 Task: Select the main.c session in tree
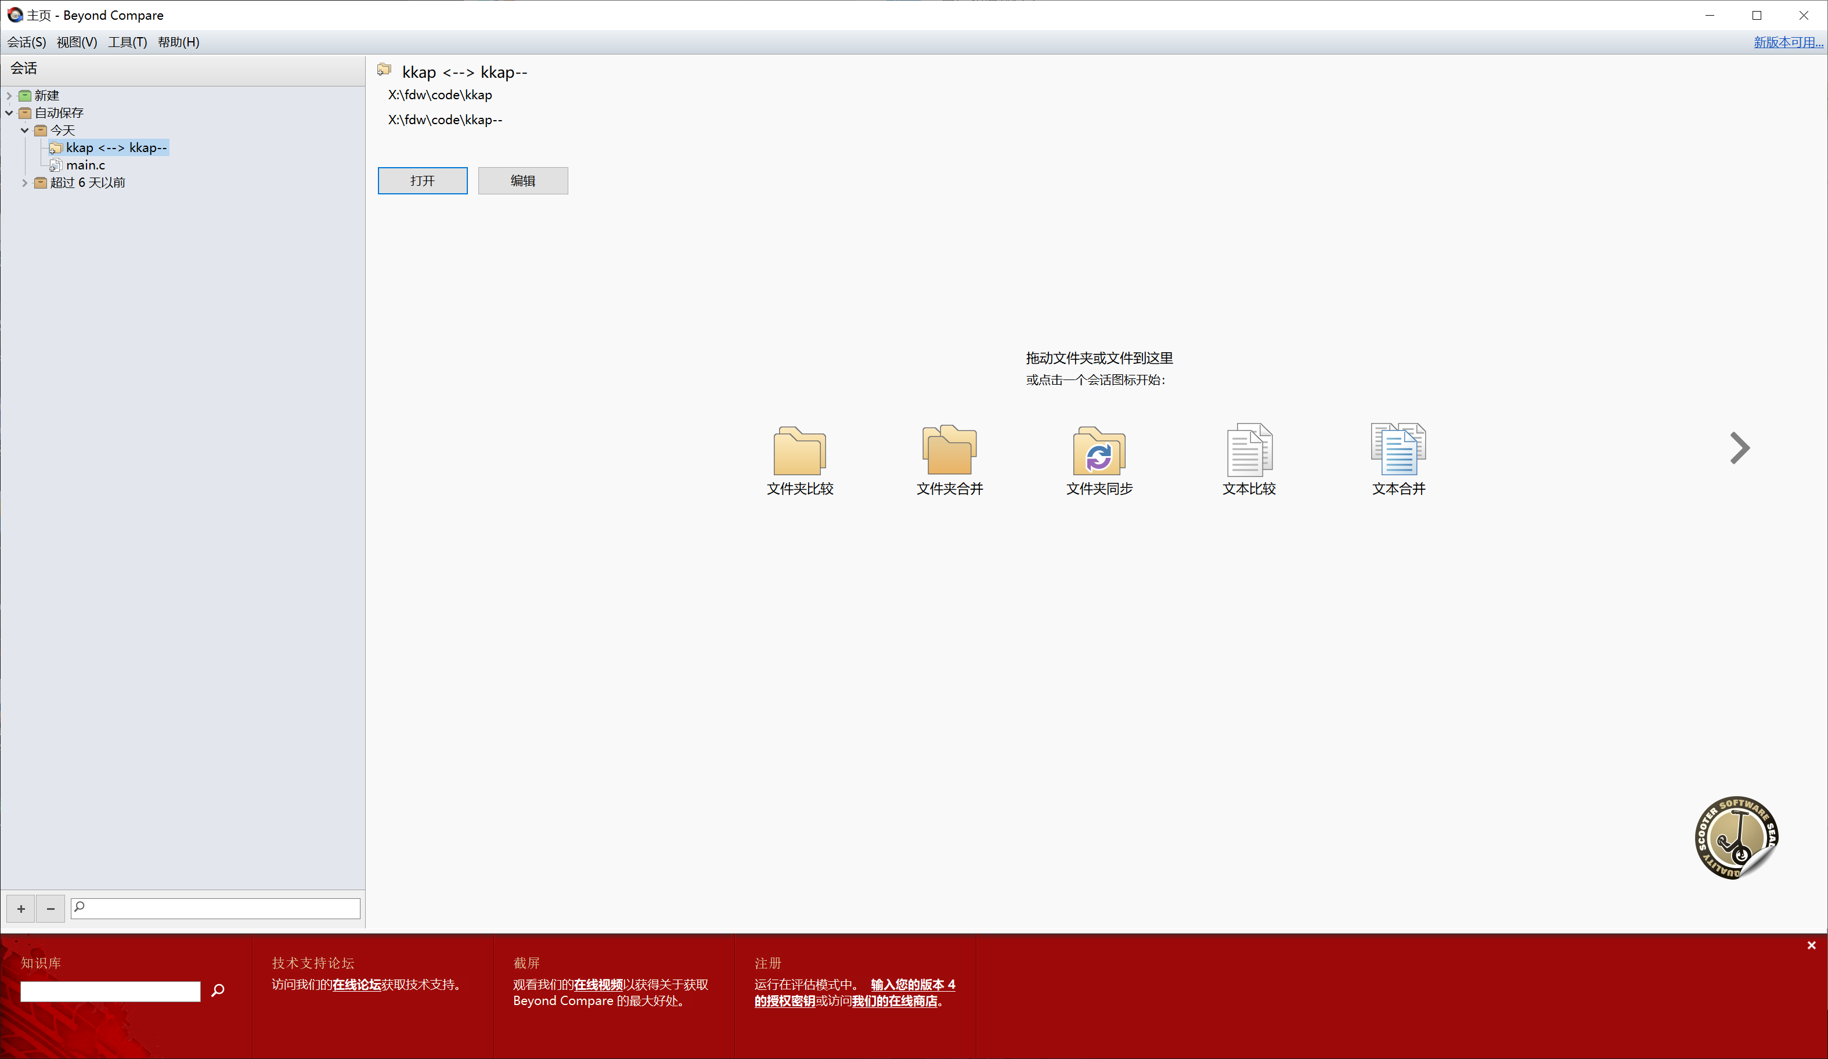coord(85,165)
